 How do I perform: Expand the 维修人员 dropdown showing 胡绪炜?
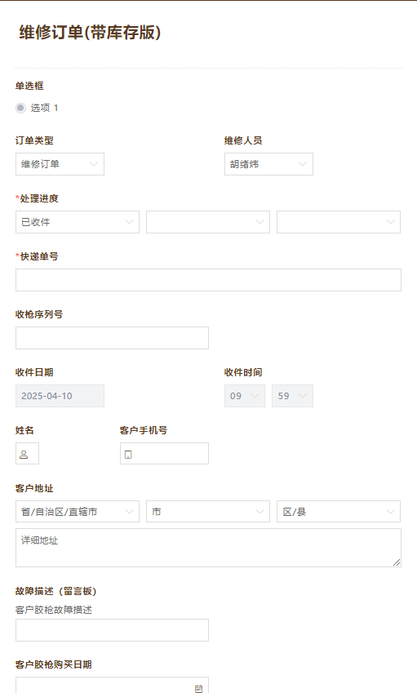click(268, 164)
